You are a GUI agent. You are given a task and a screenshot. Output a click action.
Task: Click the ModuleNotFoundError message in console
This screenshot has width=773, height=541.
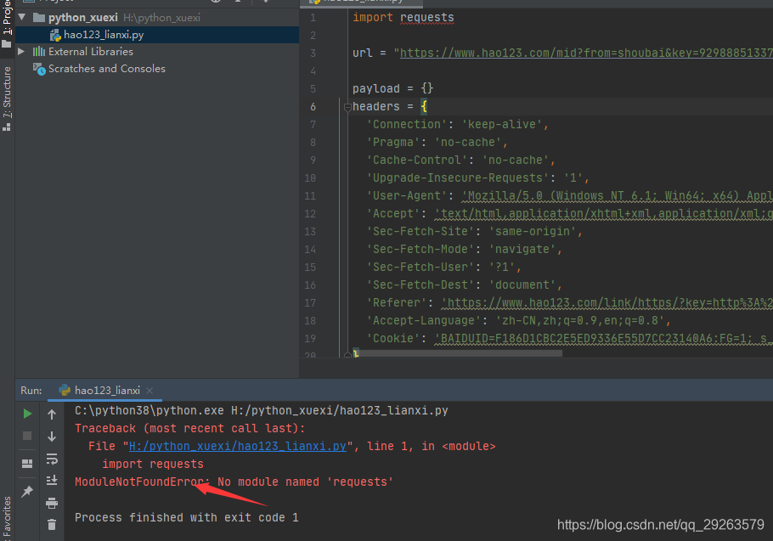pos(234,482)
